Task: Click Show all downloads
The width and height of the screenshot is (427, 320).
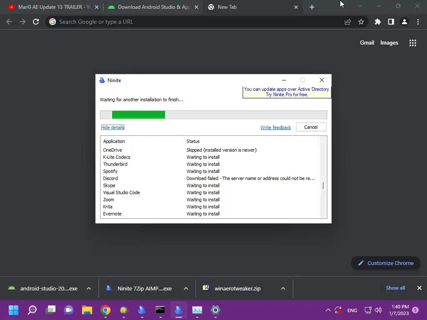Action: coord(395,288)
